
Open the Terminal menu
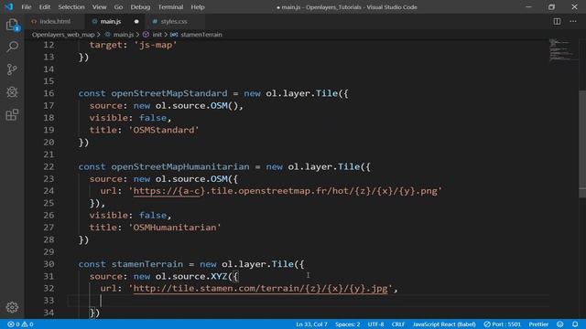[x=170, y=7]
